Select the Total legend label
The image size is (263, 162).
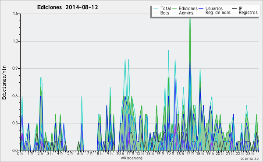pyautogui.click(x=166, y=8)
